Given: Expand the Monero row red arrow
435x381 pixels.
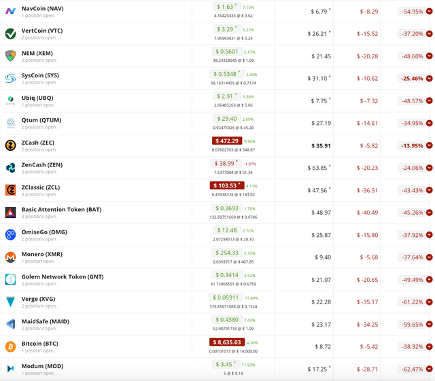Looking at the screenshot, I should coord(430,257).
